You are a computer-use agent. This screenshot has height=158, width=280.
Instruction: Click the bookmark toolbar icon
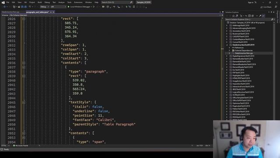(x=134, y=7)
